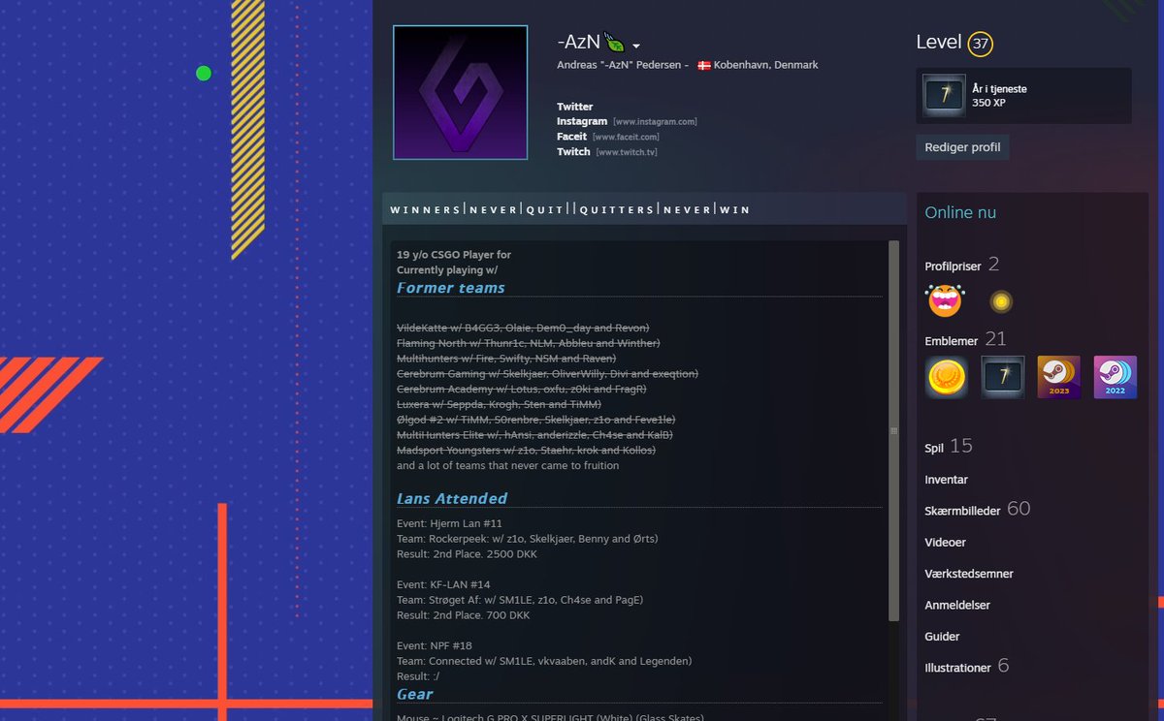
Task: Click the Event: NPF #18 line
Action: pos(435,645)
